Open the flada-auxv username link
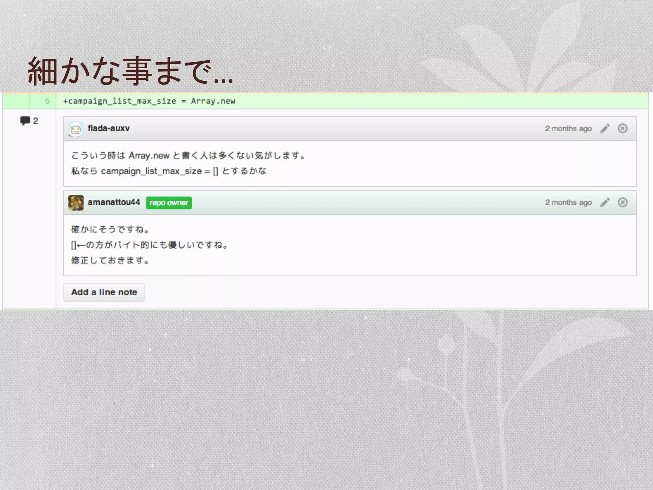Image resolution: width=653 pixels, height=490 pixels. coord(109,128)
